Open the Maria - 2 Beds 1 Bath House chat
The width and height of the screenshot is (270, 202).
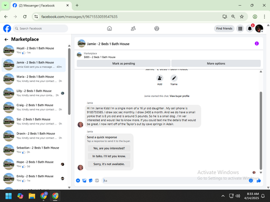[33, 79]
